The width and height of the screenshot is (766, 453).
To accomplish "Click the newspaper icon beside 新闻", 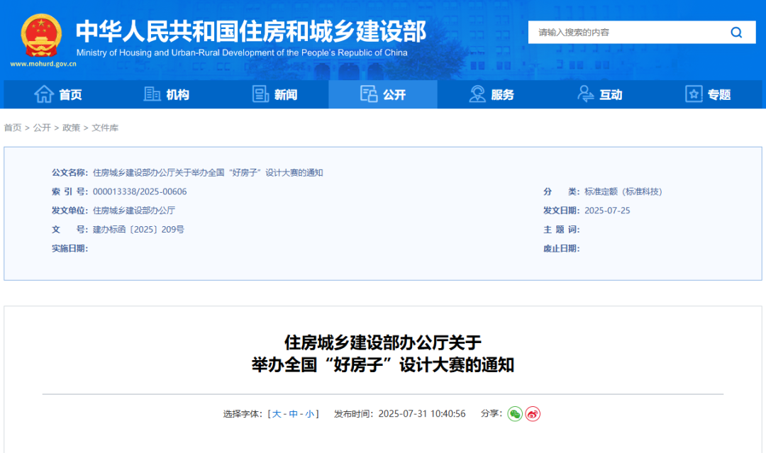I will click(261, 94).
